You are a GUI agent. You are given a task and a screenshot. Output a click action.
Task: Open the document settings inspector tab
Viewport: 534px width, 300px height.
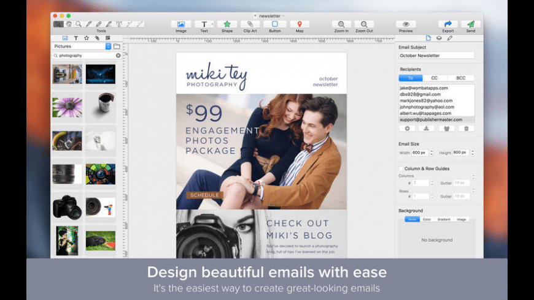tap(428, 38)
